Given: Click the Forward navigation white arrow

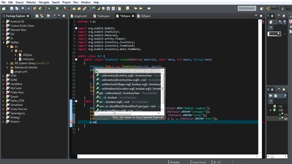Looking at the screenshot, I should (x=149, y=8).
